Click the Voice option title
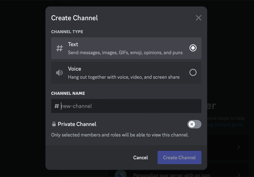Screen dimensions: 254x177 click(74, 69)
